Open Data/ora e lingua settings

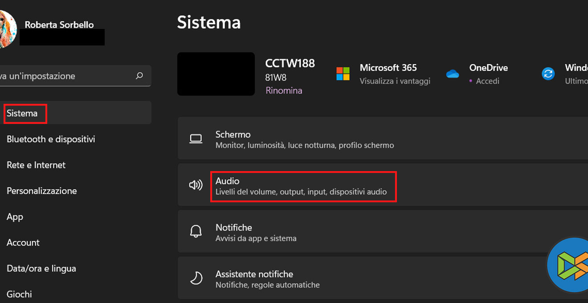tap(41, 268)
